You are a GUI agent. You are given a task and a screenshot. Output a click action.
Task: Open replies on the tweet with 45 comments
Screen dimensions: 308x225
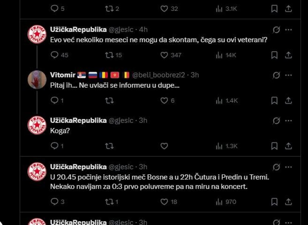60,55
